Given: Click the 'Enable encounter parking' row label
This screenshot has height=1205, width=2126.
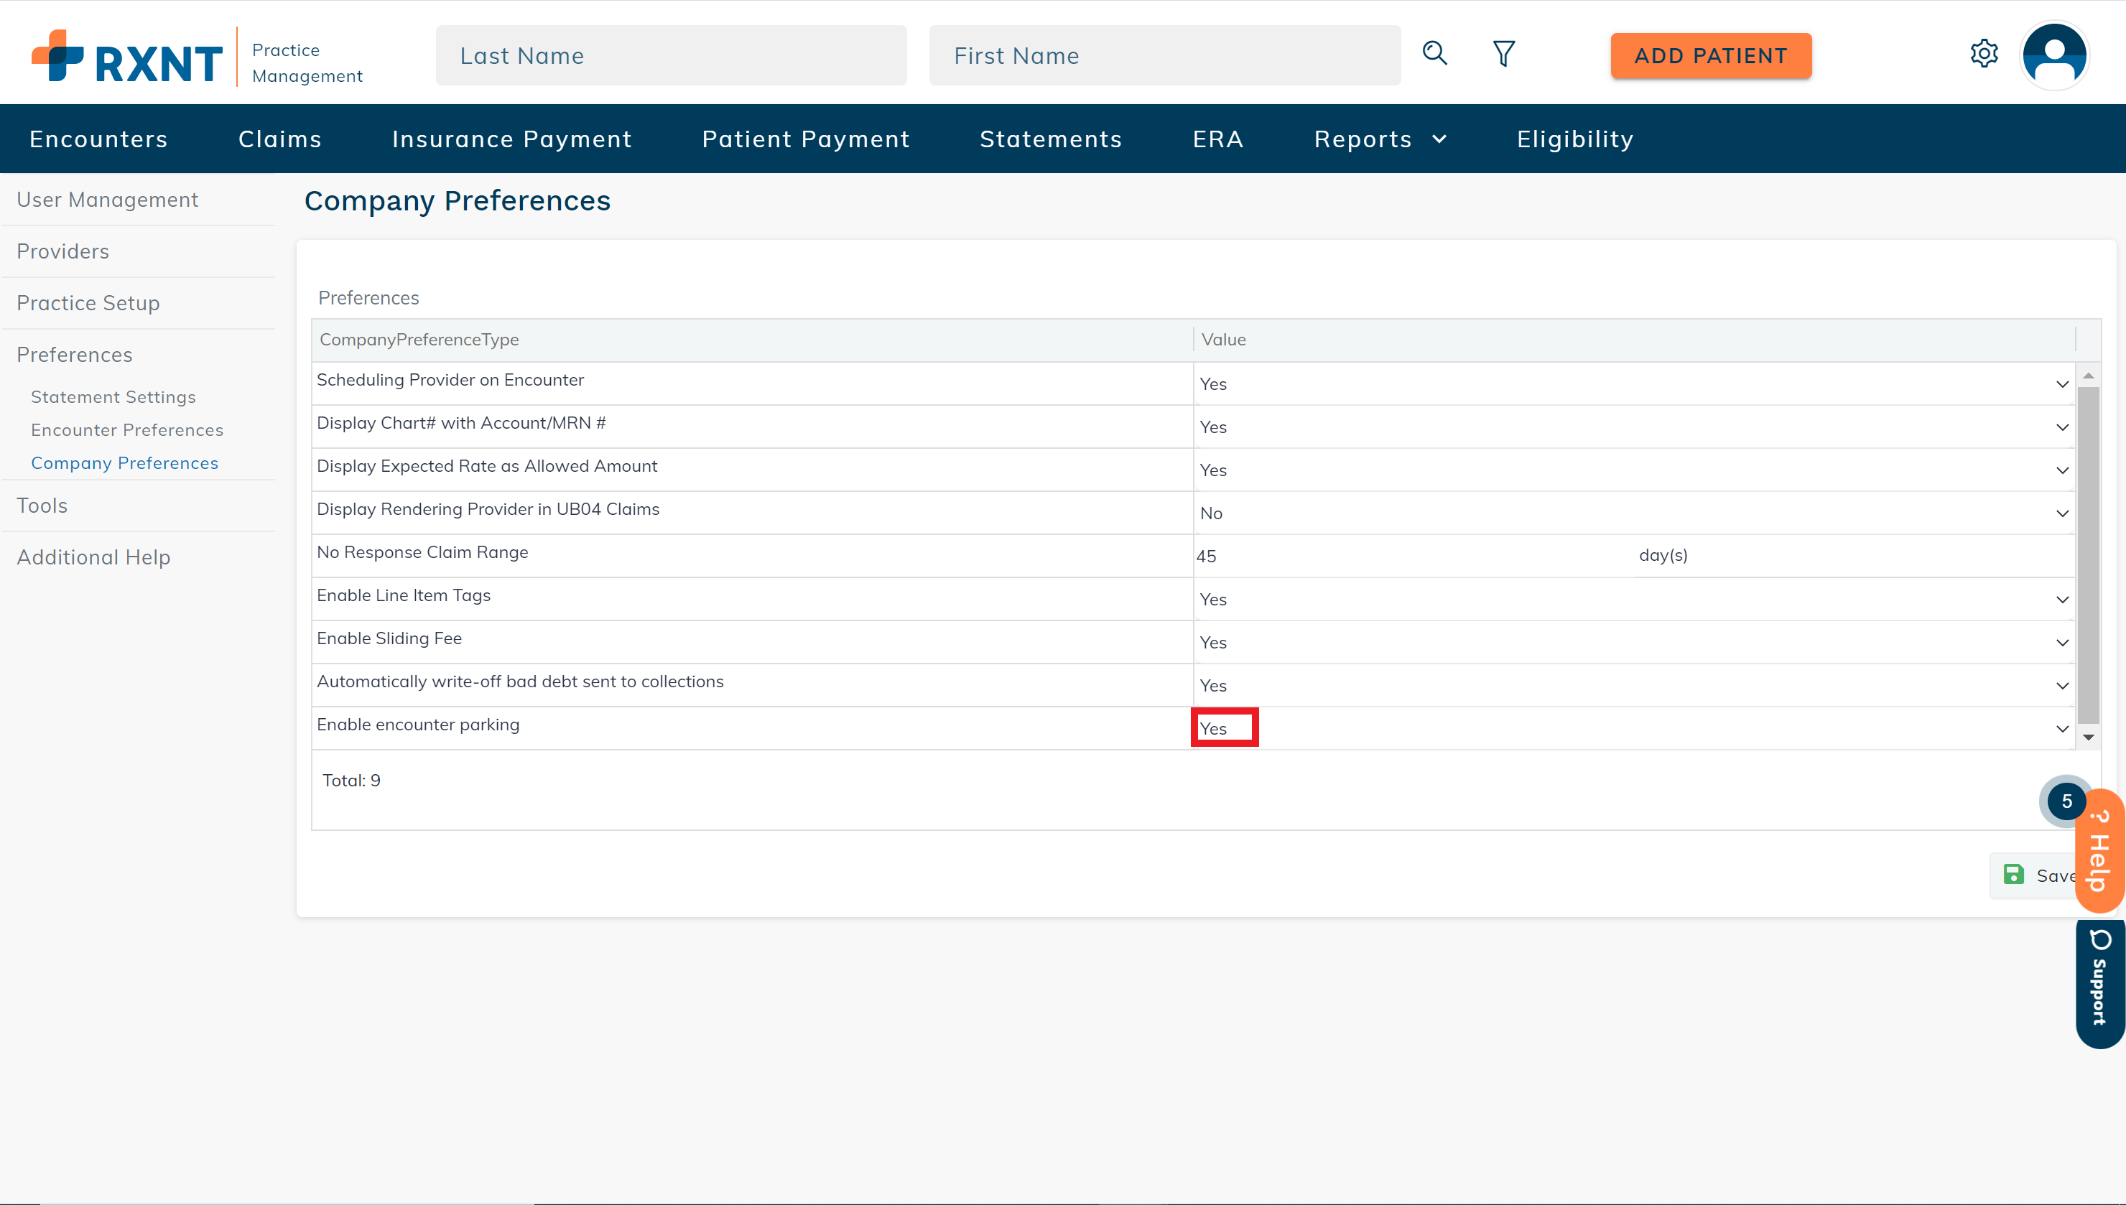Looking at the screenshot, I should tap(418, 724).
